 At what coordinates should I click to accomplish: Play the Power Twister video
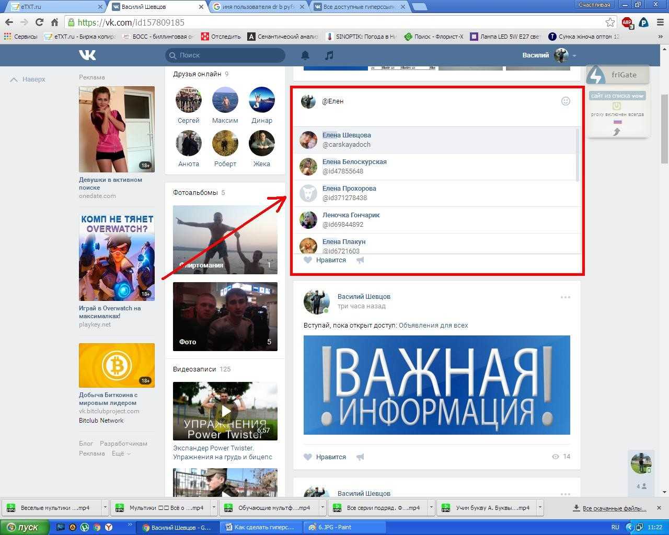[225, 411]
